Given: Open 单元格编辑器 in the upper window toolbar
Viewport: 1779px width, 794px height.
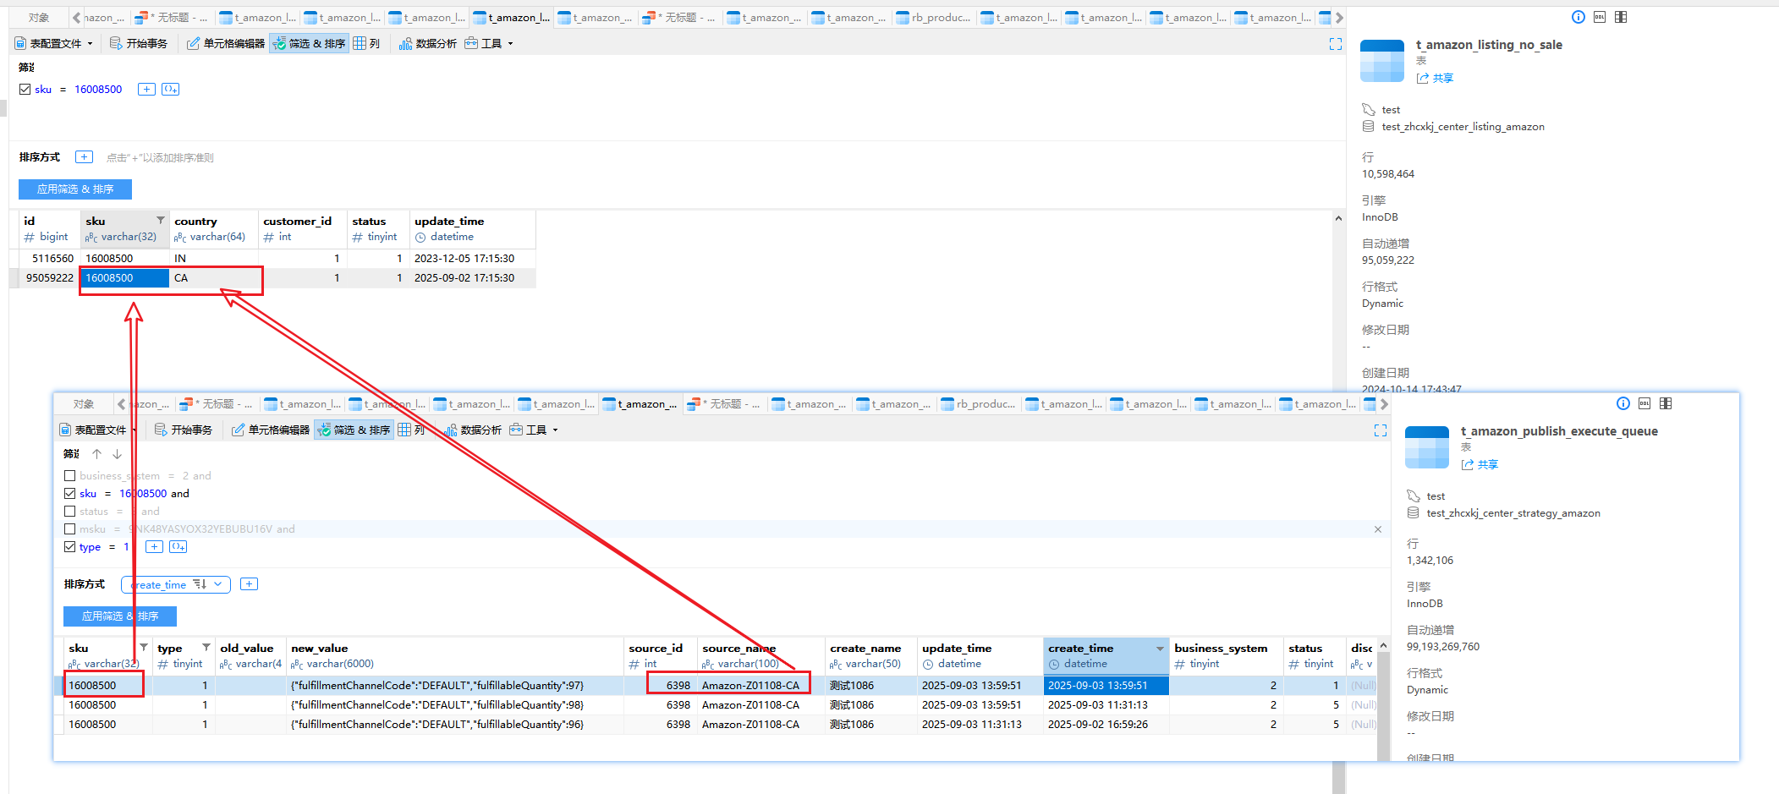Looking at the screenshot, I should (226, 43).
